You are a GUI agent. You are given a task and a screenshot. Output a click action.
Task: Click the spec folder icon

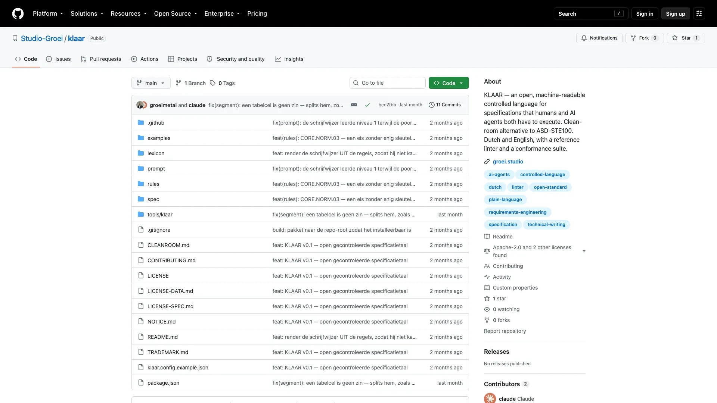coord(141,199)
